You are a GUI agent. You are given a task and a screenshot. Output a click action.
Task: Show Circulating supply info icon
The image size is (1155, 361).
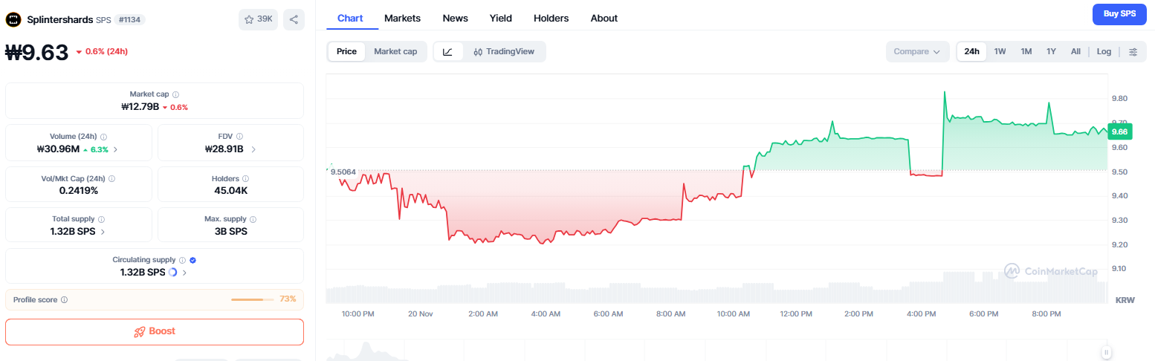tap(182, 260)
